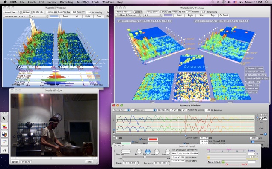Click the Play button in Control Panel

coord(148,152)
